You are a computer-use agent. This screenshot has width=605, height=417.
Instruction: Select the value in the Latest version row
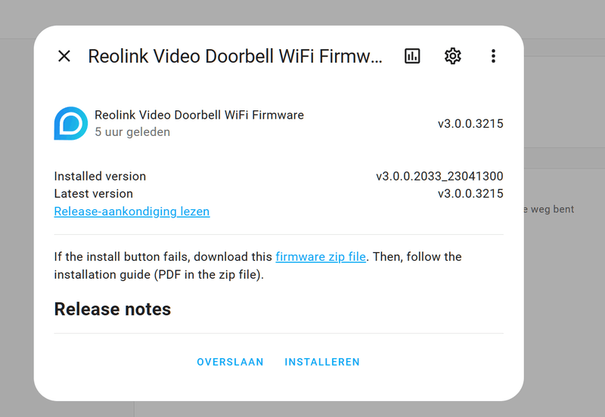point(470,193)
